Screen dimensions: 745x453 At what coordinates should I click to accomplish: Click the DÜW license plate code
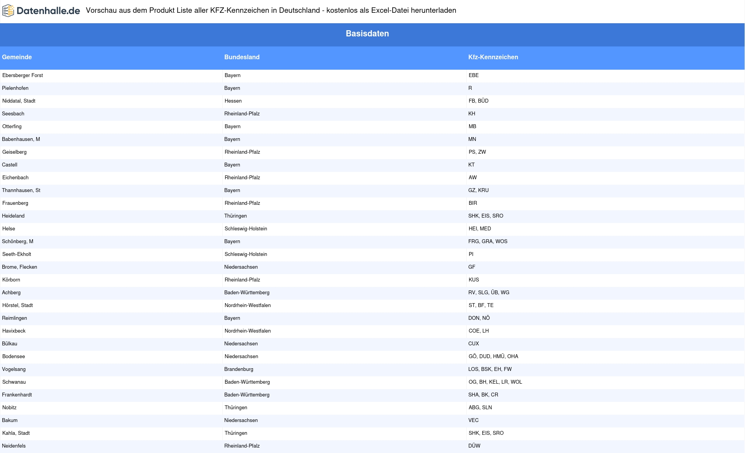point(474,446)
